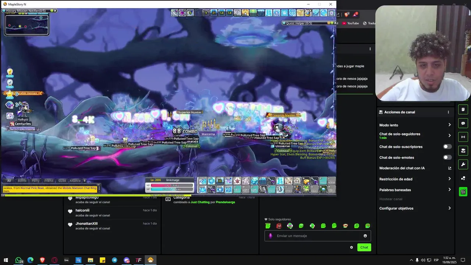
Task: Open the Live app taskbar icon
Action: tap(67, 260)
